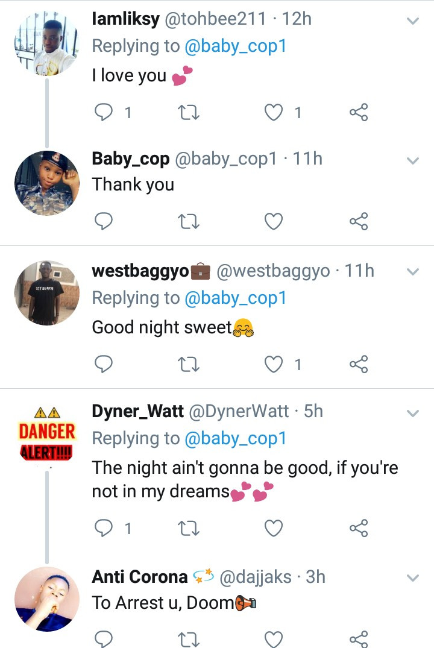Open Baby_cop's profile avatar
The image size is (434, 648).
(47, 183)
